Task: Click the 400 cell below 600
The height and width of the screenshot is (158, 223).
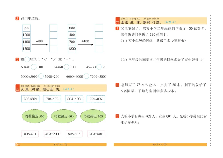Action: [x=72, y=35]
